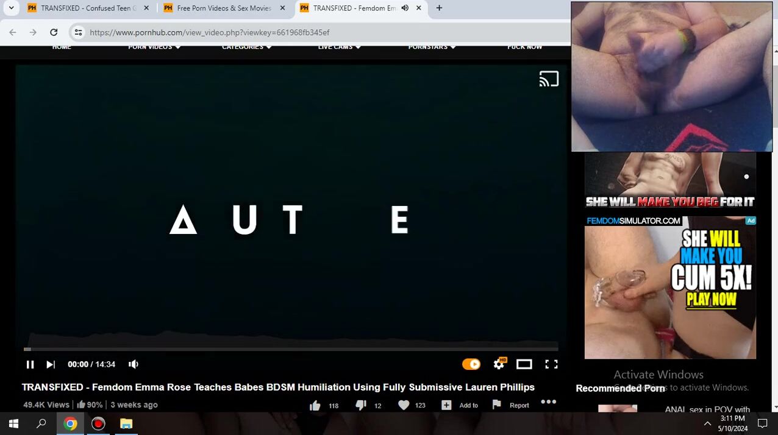Show hidden system tray icons
This screenshot has height=435, width=778.
pyautogui.click(x=707, y=423)
